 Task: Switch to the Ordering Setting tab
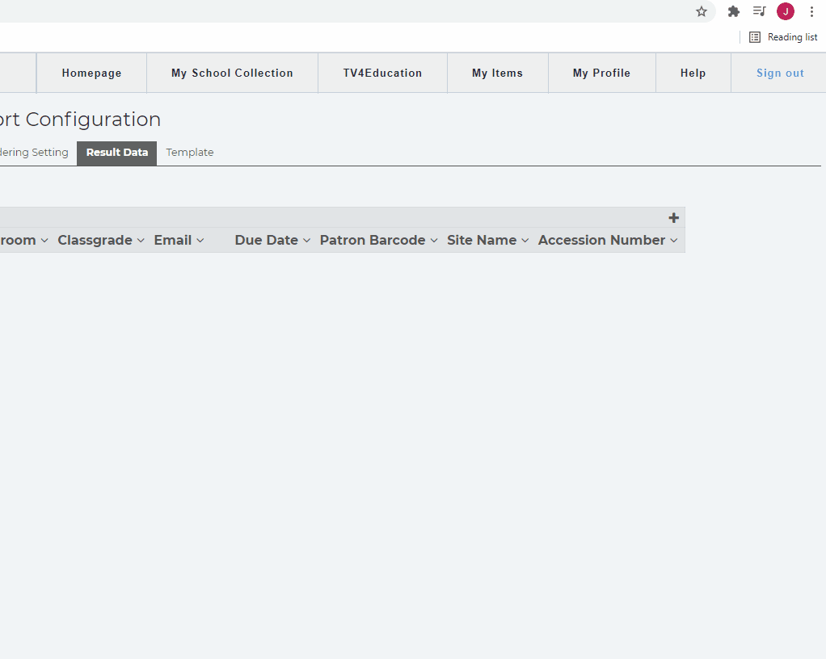coord(34,153)
